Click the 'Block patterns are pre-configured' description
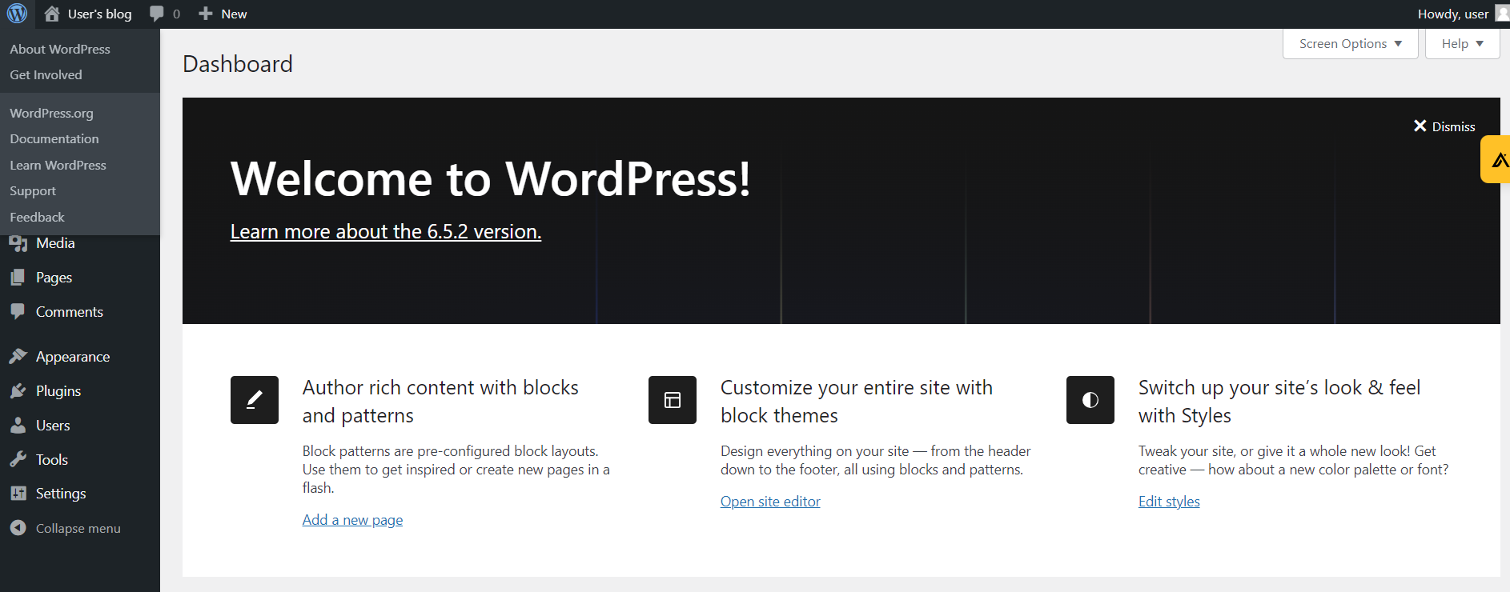Viewport: 1510px width, 592px height. point(456,470)
